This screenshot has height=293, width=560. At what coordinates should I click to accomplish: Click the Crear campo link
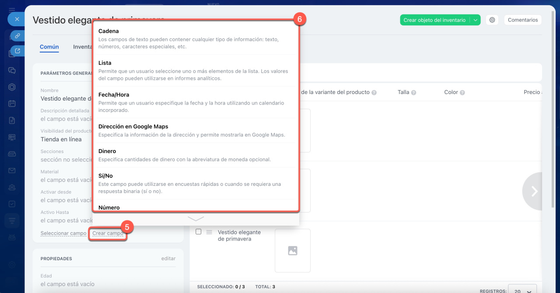[108, 234]
